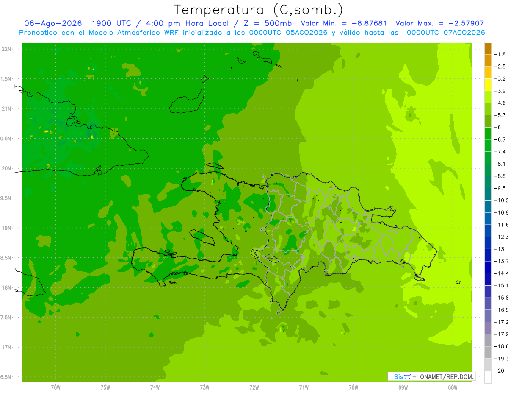Viewport: 508px width, 393px height.
Task: Click the white swatch below -20
Action: (x=488, y=376)
